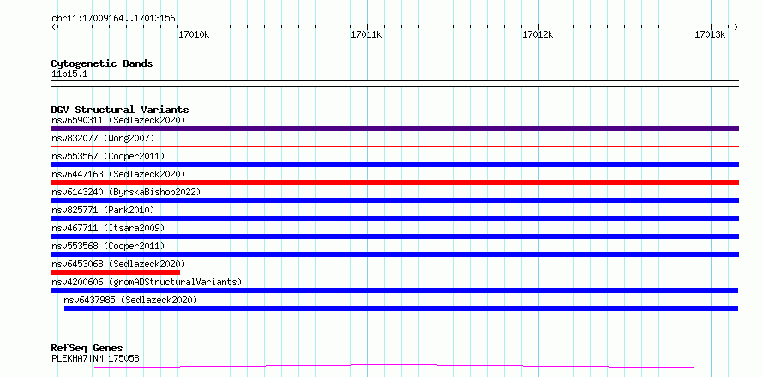The width and height of the screenshot is (763, 377).
Task: Select the blue bar under nsv4200606
Action: [x=394, y=290]
